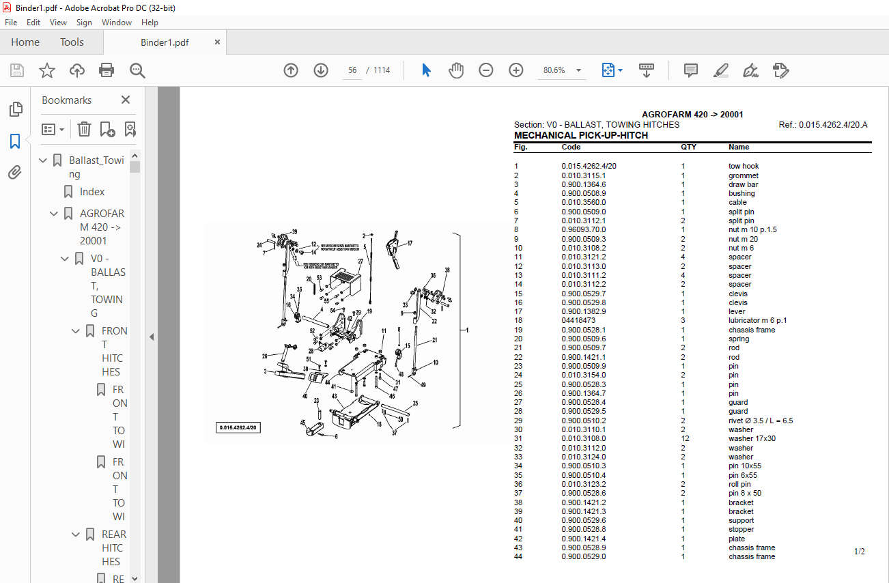Click the 'MECHANICAL PICK-UP-HITCH' heading

pos(581,135)
